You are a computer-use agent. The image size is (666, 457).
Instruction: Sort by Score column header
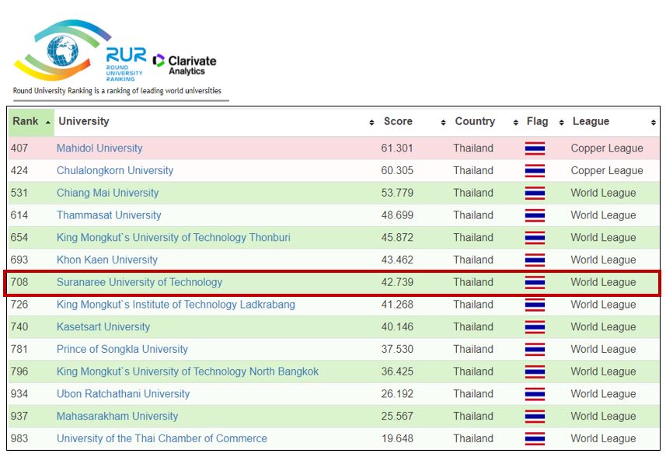click(x=414, y=121)
